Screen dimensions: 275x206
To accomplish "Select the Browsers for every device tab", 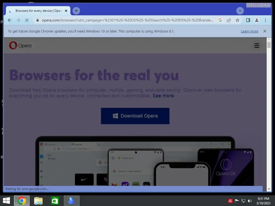I will tap(38, 11).
